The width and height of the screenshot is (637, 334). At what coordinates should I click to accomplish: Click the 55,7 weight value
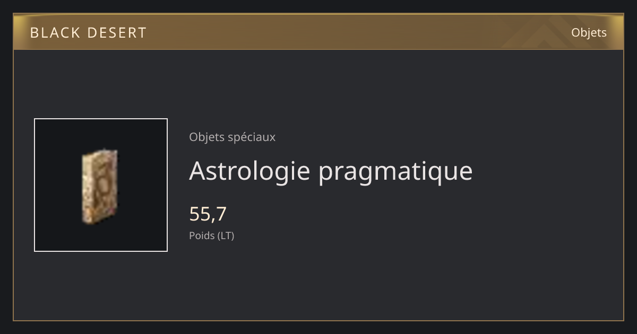208,214
